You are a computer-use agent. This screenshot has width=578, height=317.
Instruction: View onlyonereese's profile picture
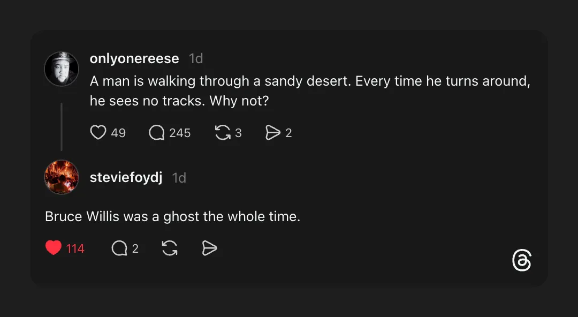point(62,69)
